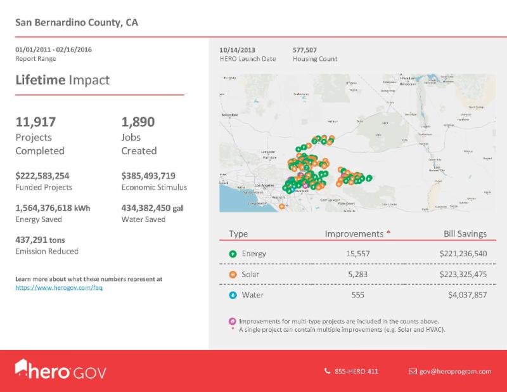Click Water improvements count 555

(x=358, y=295)
